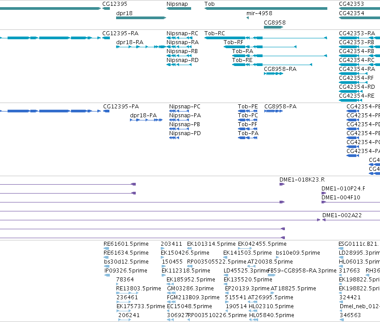Click the EK150426.5prime EST
380x322 pixels.
point(162,257)
